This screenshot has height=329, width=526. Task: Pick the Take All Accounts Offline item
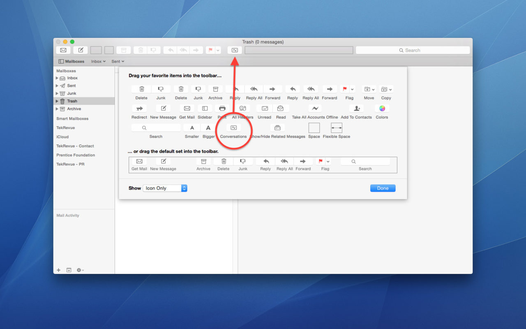coord(315,109)
